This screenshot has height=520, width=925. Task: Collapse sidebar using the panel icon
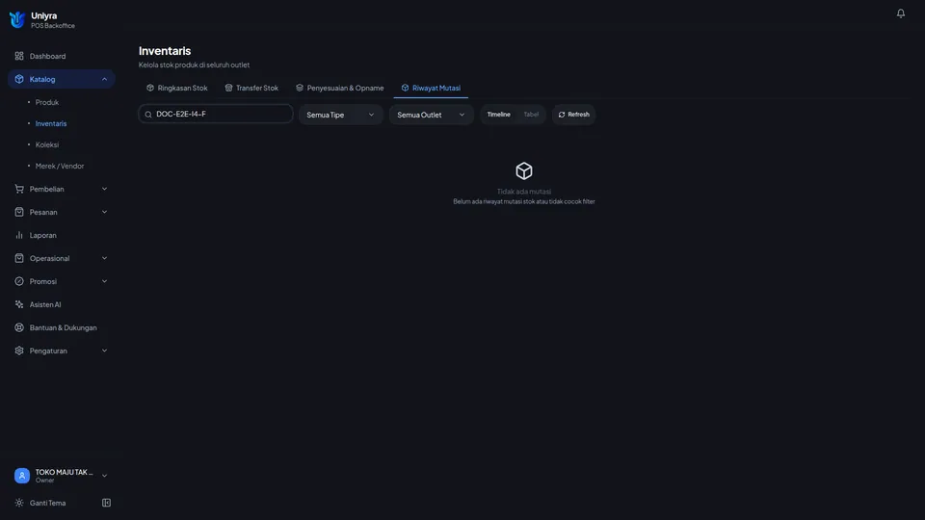(x=106, y=503)
